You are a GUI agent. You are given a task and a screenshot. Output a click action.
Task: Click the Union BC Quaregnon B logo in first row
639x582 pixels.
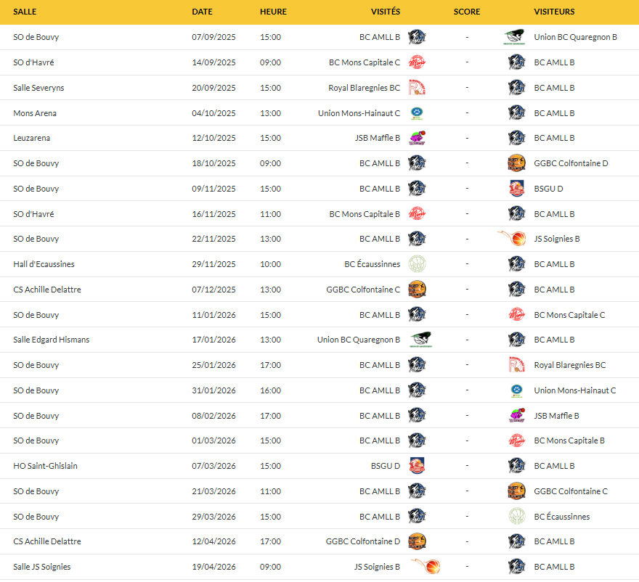(514, 37)
